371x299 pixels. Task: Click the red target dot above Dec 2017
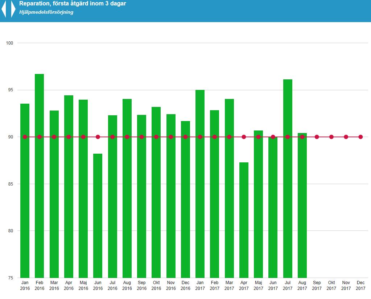tap(360, 137)
